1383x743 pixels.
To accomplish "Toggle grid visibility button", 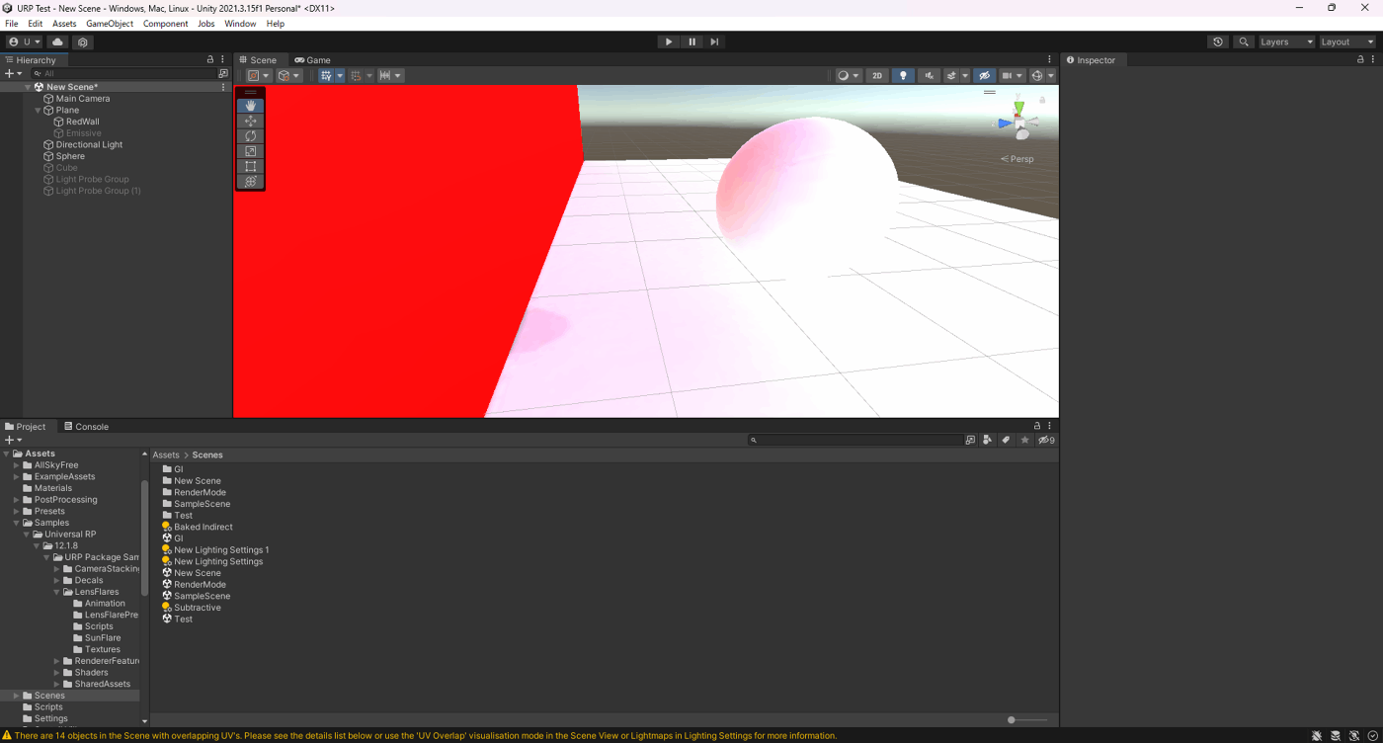I will click(x=326, y=75).
